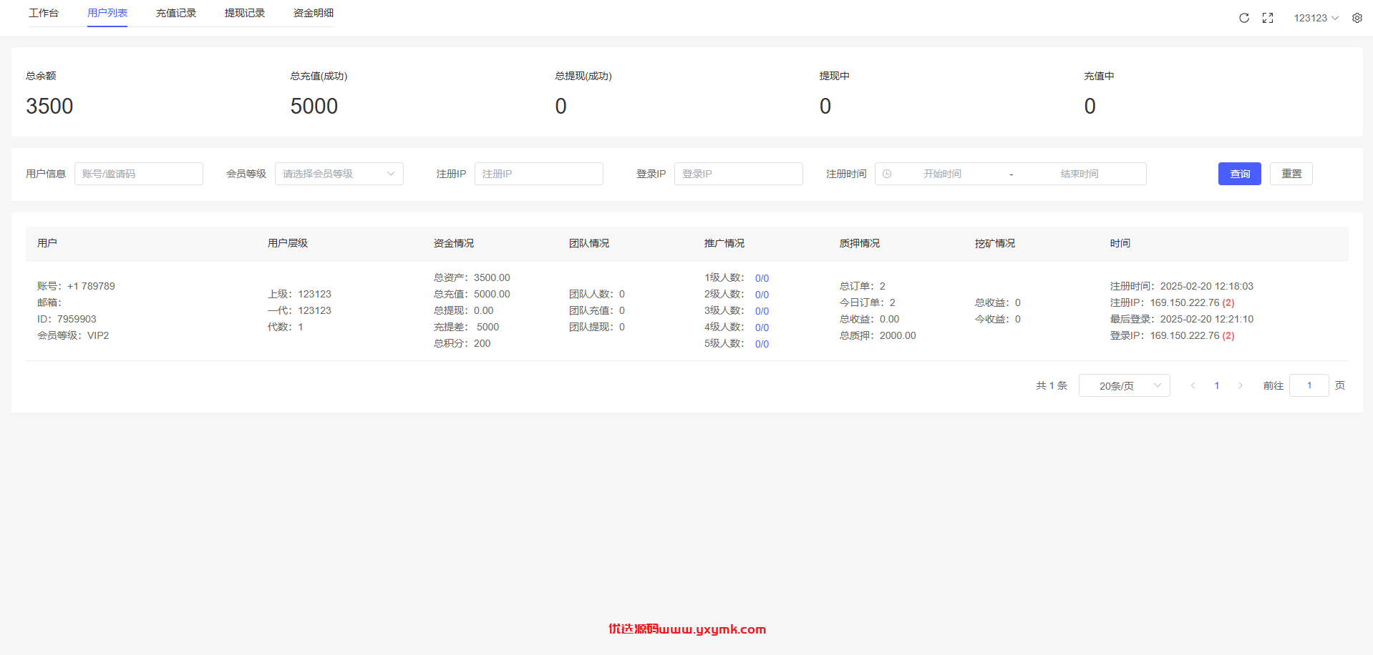Go to previous page arrow
Screen dimensions: 1373x655
pos(1193,385)
